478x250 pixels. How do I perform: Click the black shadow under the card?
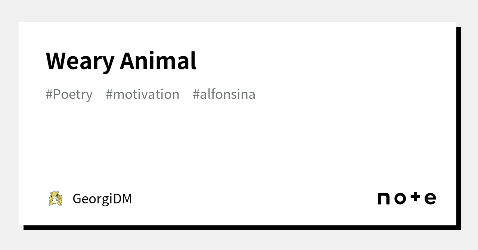click(239, 228)
